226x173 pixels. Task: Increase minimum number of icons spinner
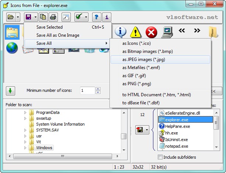[98, 89]
